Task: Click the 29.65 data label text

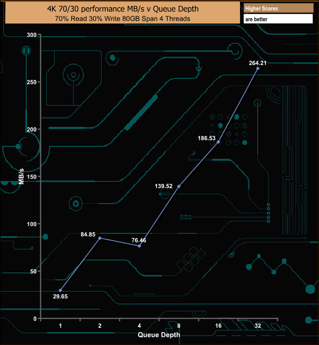Action: tap(61, 296)
